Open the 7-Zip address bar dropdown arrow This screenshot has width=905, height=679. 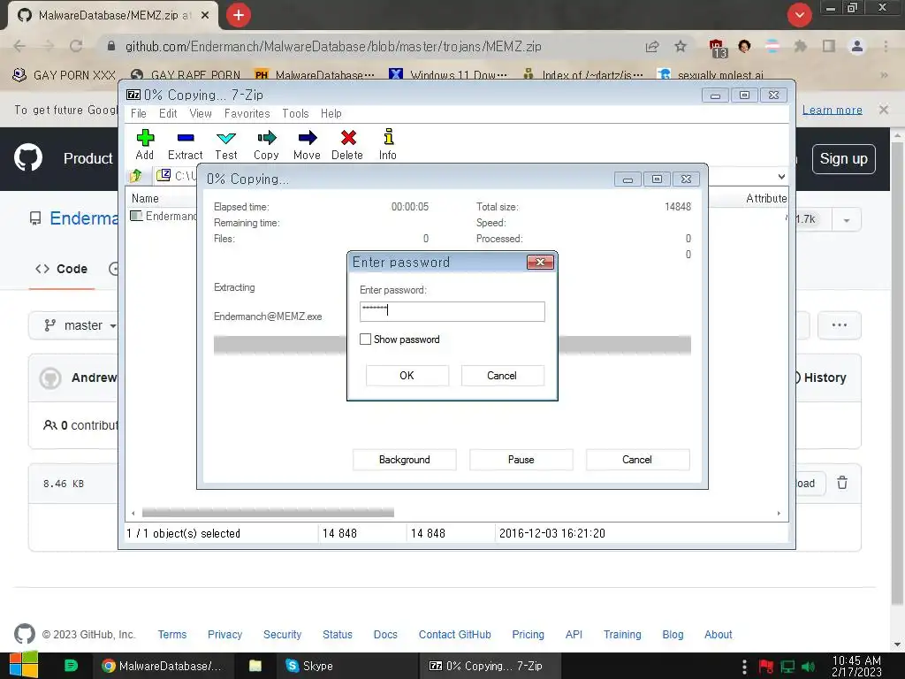pyautogui.click(x=781, y=176)
